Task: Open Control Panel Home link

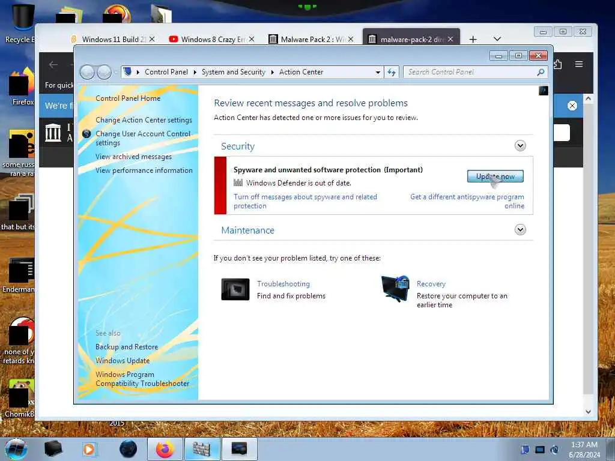Action: [128, 98]
